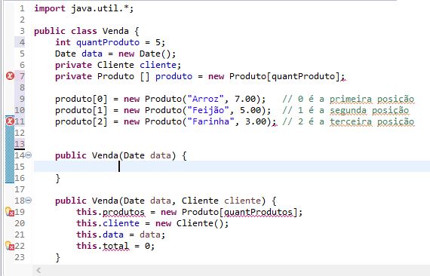Click the underlined total field on line 22

coord(115,246)
